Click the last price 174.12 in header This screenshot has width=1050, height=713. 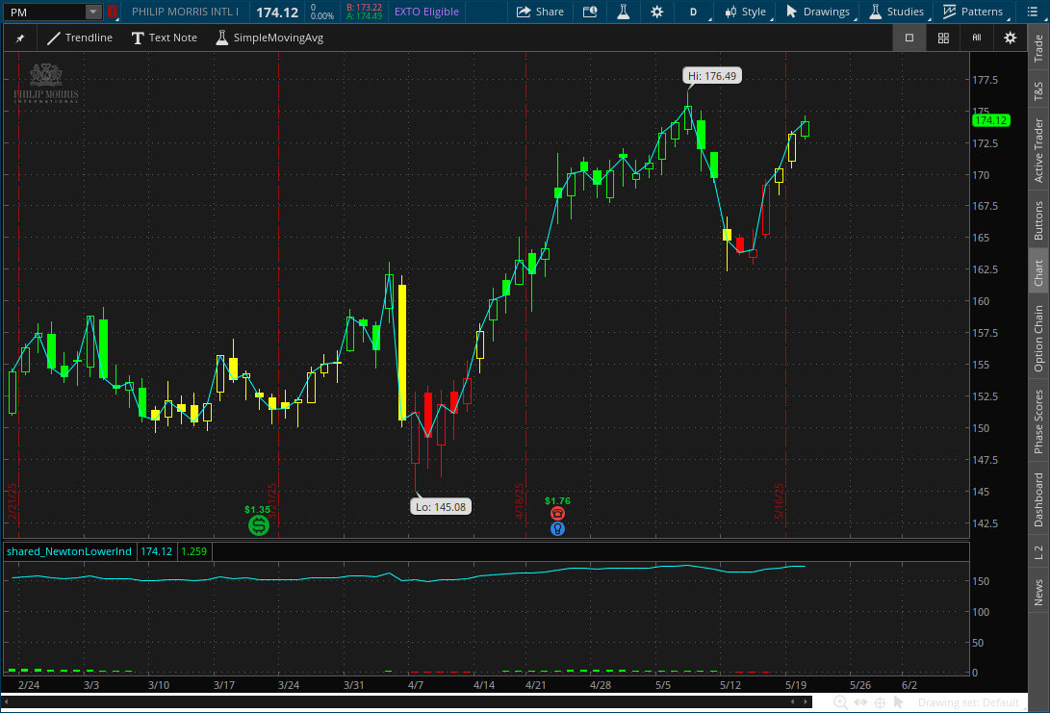pyautogui.click(x=277, y=13)
